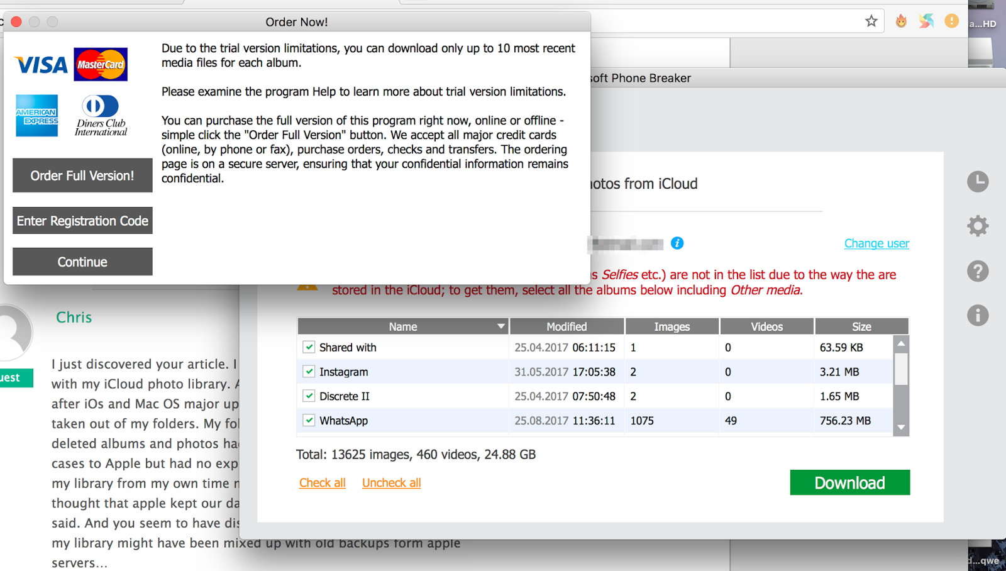Sort albums by Videos column
The height and width of the screenshot is (571, 1006).
click(x=766, y=326)
